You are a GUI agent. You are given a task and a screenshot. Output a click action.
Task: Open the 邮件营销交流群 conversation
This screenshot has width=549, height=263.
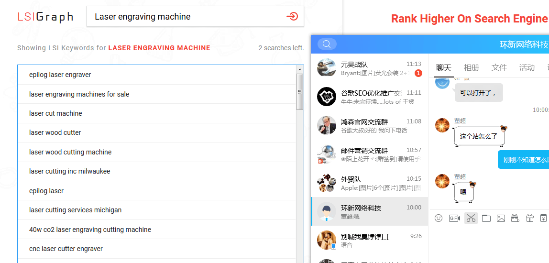(369, 154)
